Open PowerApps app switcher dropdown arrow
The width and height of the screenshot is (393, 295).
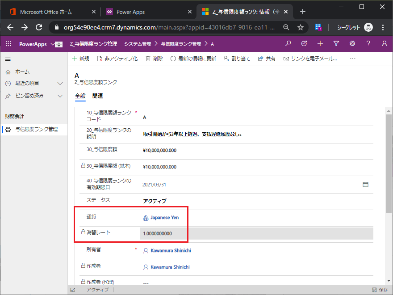53,44
